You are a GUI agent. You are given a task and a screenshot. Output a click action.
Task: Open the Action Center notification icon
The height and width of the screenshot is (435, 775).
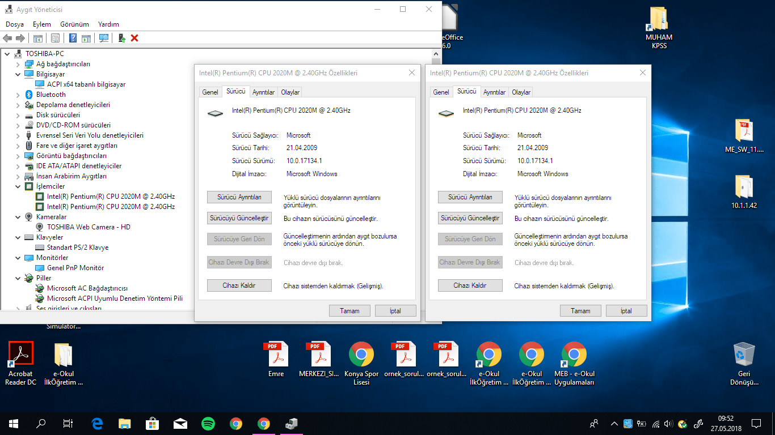(756, 423)
